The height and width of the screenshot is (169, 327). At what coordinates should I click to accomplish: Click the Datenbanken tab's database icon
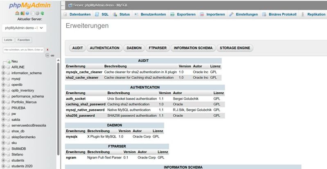click(65, 14)
